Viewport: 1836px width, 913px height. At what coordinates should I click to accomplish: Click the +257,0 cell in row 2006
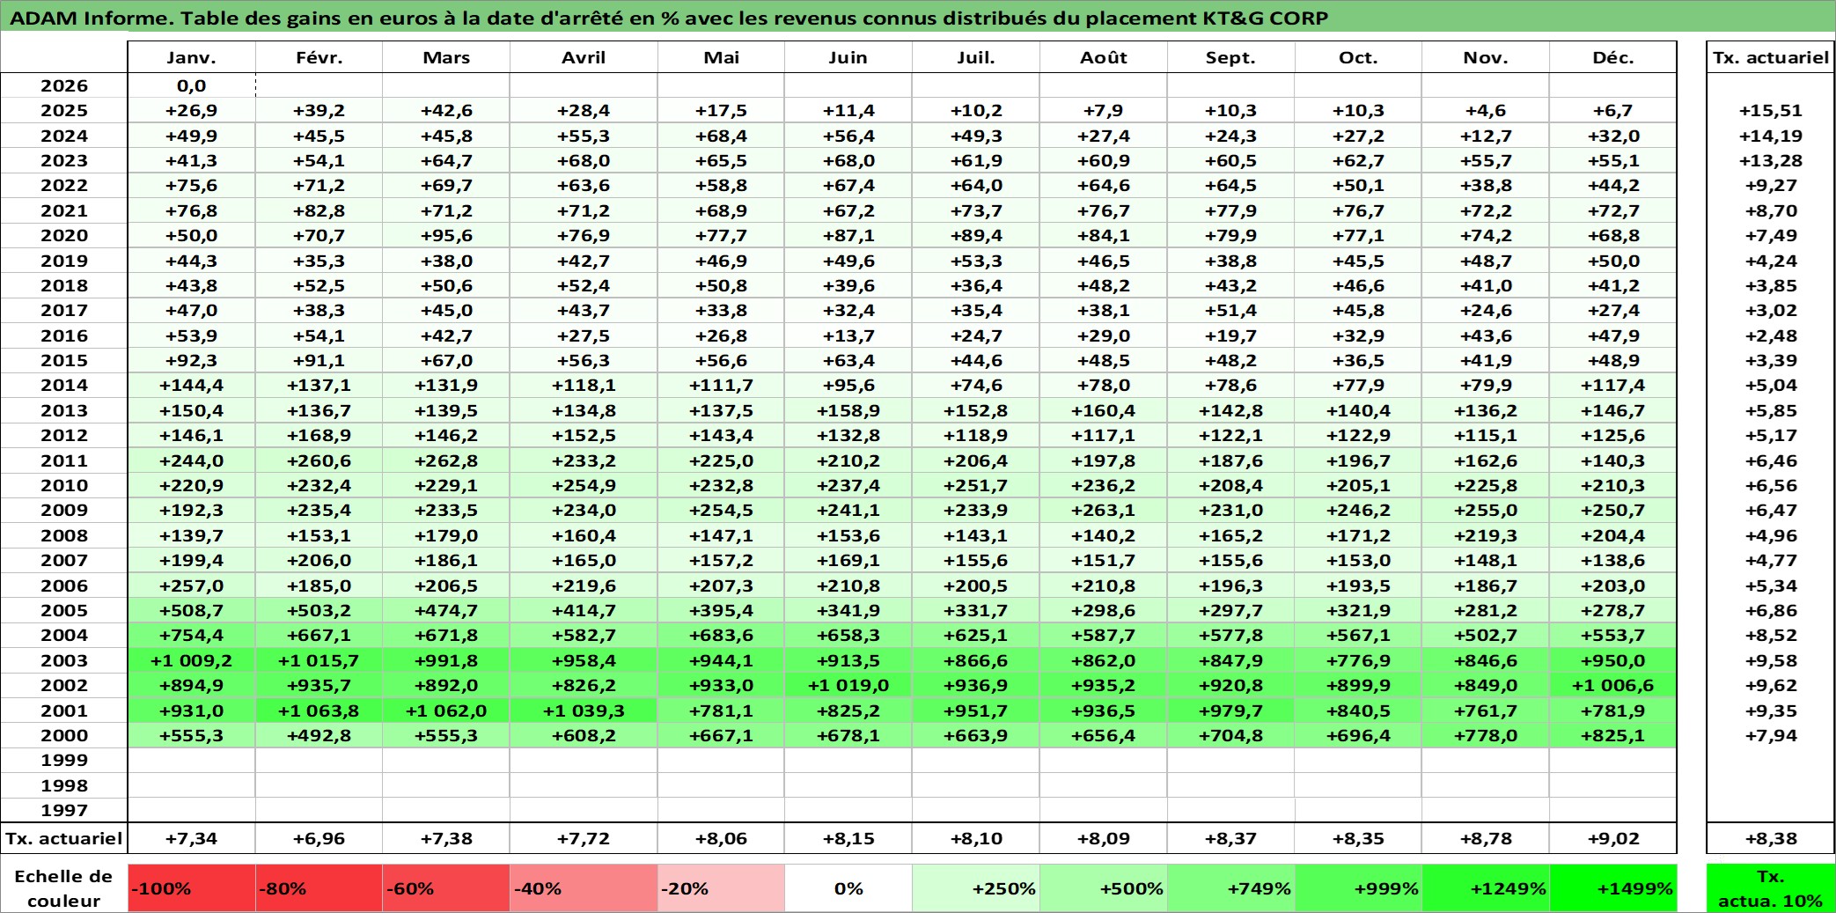coord(192,585)
